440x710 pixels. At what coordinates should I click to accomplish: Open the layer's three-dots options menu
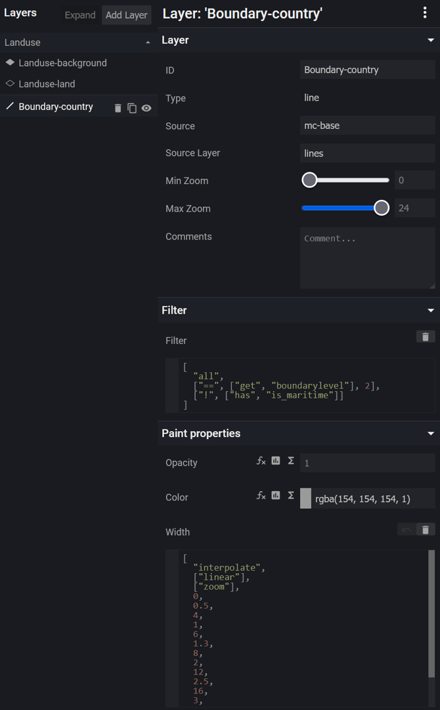tap(425, 13)
